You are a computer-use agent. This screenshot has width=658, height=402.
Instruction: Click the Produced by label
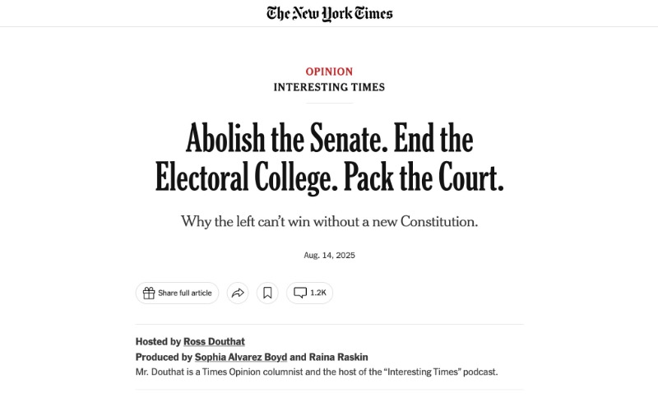[164, 358]
